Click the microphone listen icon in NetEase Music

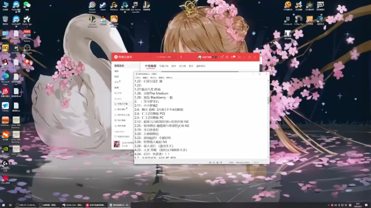[x=181, y=57]
